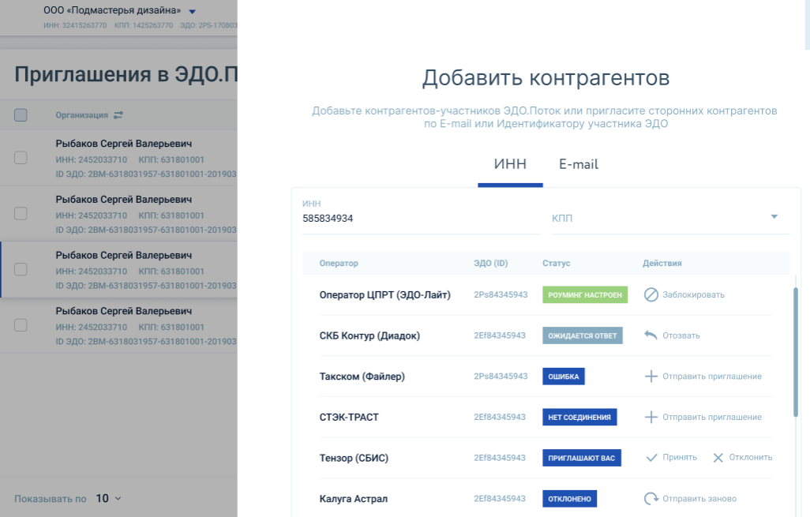Click the Отправить приглашение link for Такском
The width and height of the screenshot is (810, 517).
point(711,377)
